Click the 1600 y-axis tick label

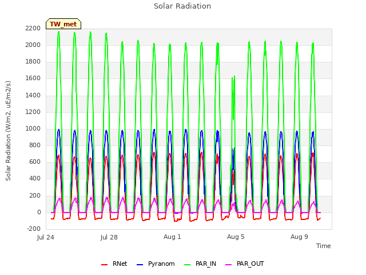click(33, 78)
